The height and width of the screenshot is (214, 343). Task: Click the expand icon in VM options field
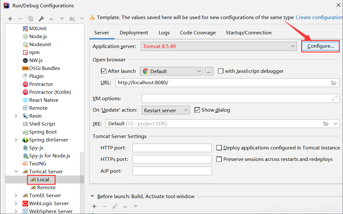pos(334,98)
